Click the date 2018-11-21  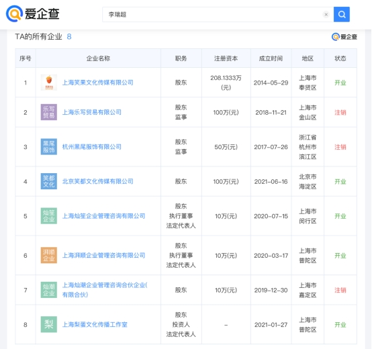pyautogui.click(x=271, y=112)
